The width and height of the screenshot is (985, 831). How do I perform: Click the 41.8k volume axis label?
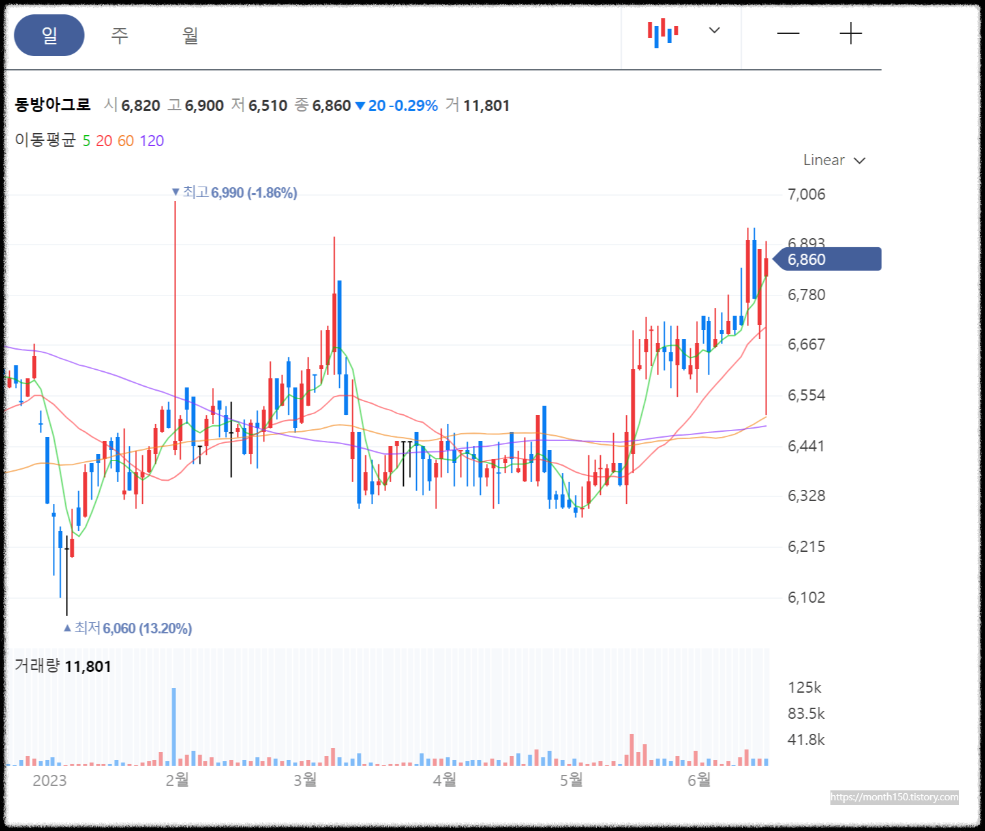[806, 740]
